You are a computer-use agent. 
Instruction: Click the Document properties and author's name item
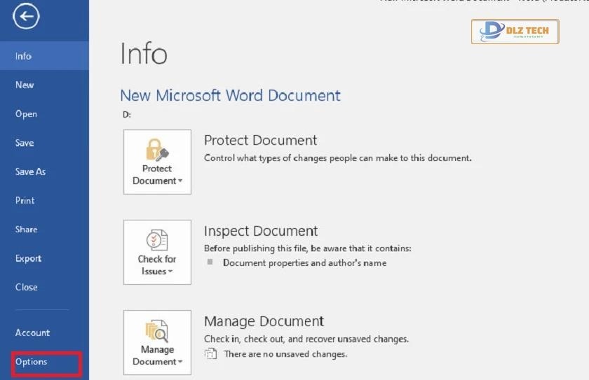[x=304, y=263]
